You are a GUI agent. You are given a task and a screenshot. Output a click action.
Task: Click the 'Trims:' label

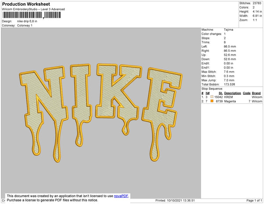pos(206,42)
